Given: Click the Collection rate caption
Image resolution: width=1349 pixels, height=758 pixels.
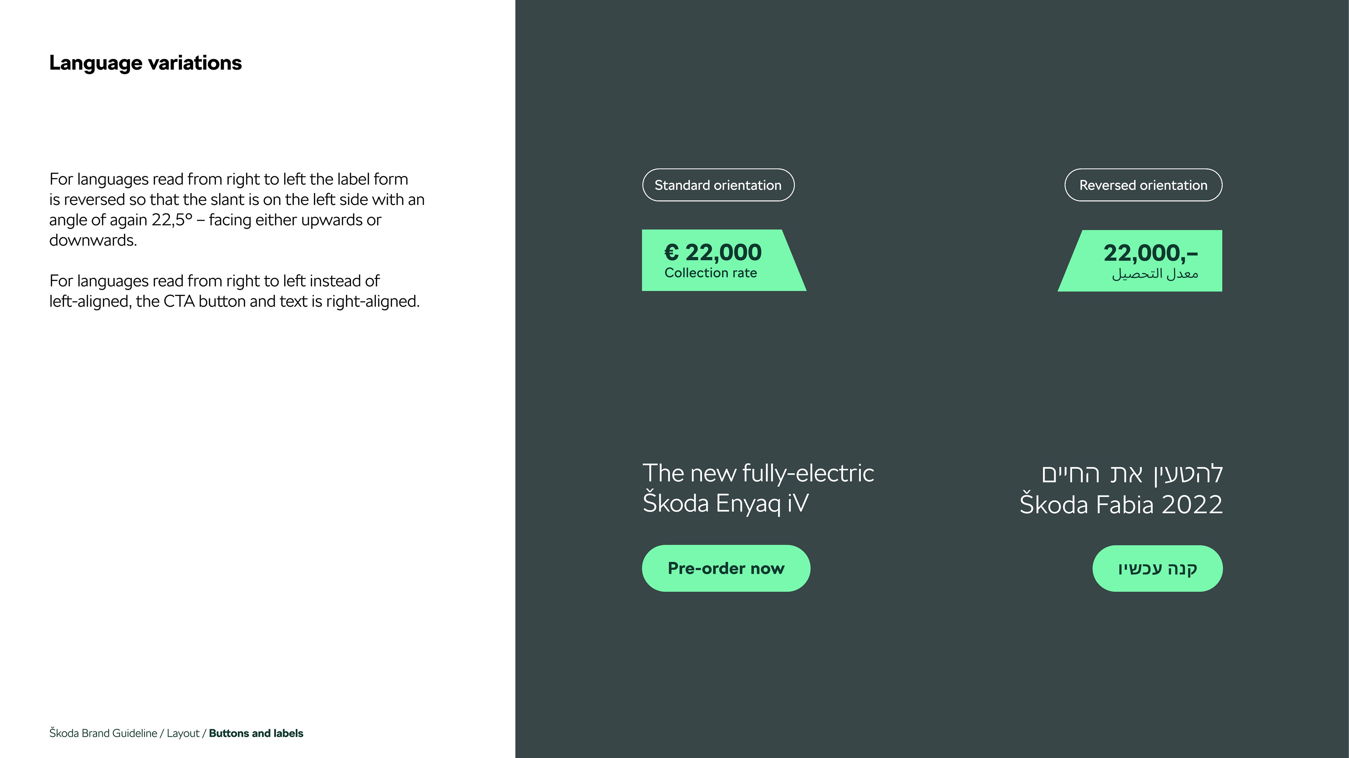Looking at the screenshot, I should 711,273.
